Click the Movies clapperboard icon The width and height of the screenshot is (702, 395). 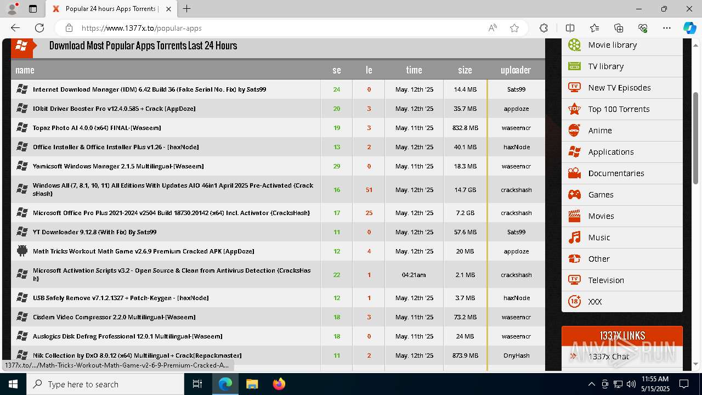tap(574, 216)
